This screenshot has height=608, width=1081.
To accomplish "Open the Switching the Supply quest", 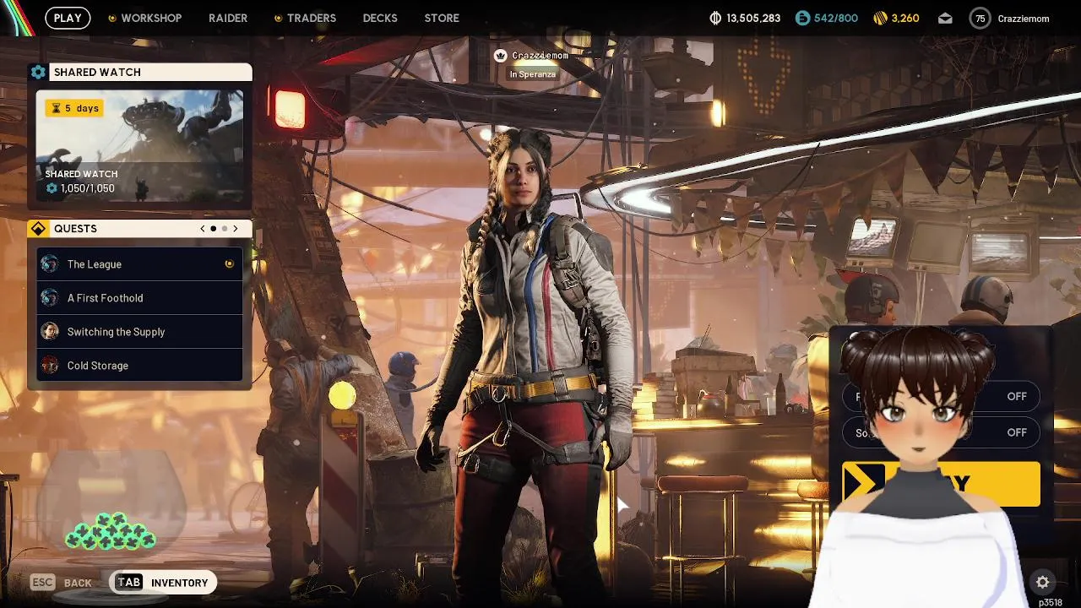I will (x=140, y=332).
